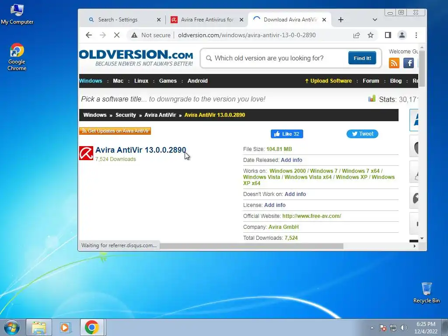Open the Avira AntiVir breadcrumb link

(160, 115)
